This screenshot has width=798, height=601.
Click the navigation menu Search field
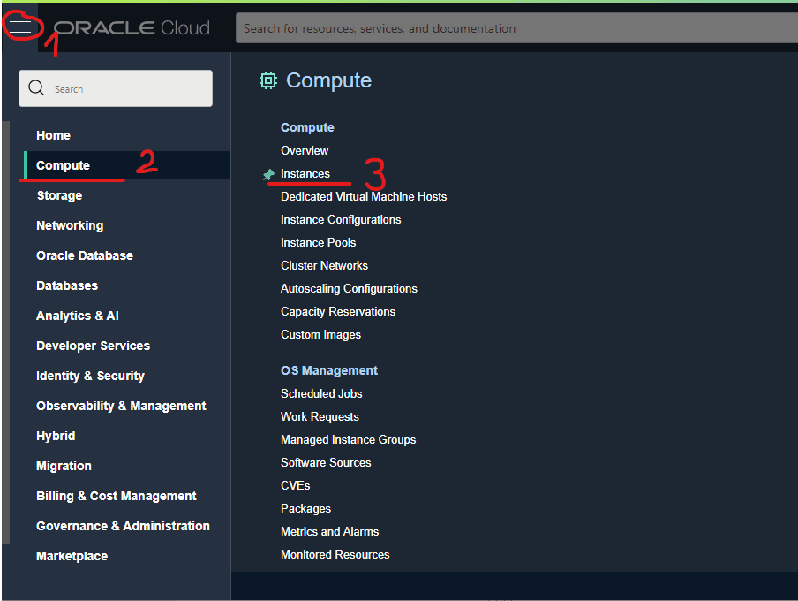tap(116, 88)
